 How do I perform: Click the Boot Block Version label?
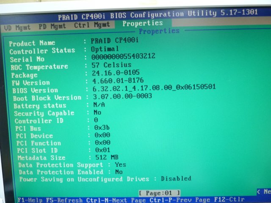(47, 98)
